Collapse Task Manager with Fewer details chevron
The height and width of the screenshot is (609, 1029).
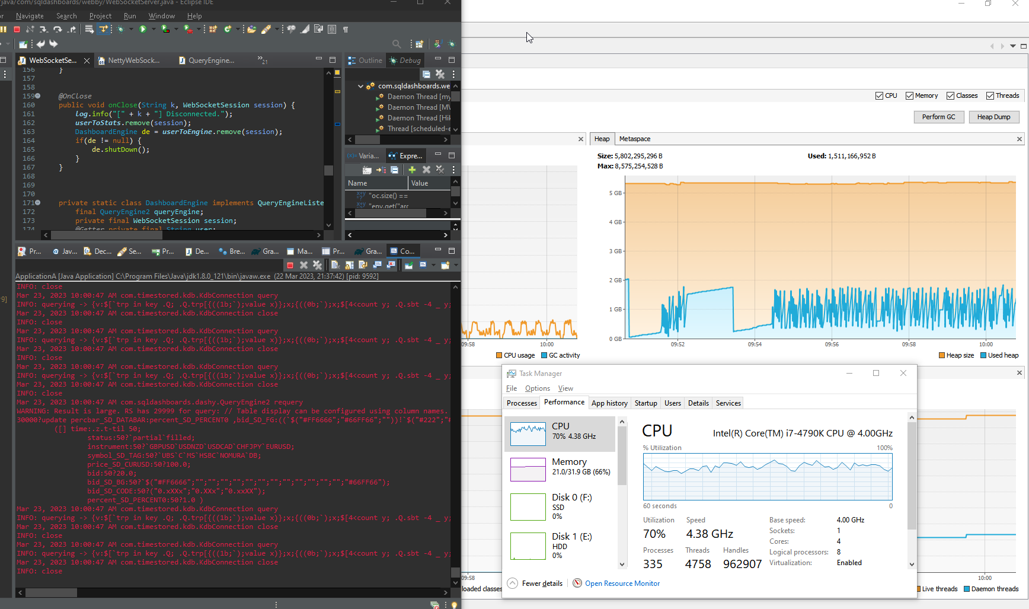coord(513,583)
